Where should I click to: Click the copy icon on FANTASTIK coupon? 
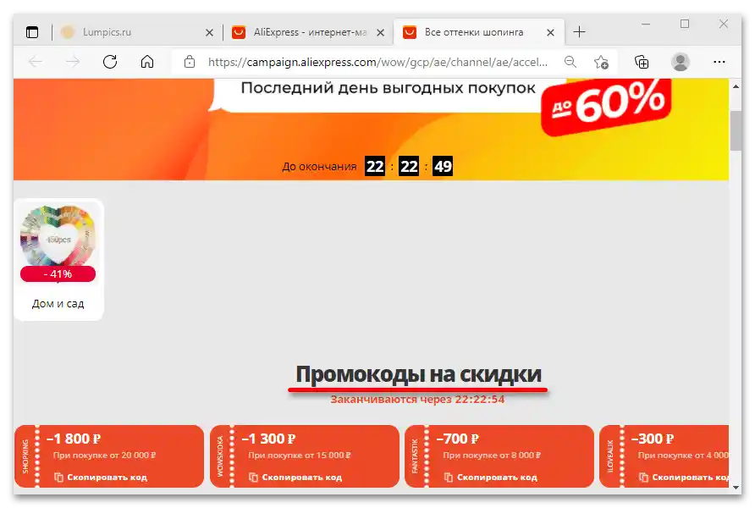pyautogui.click(x=449, y=478)
